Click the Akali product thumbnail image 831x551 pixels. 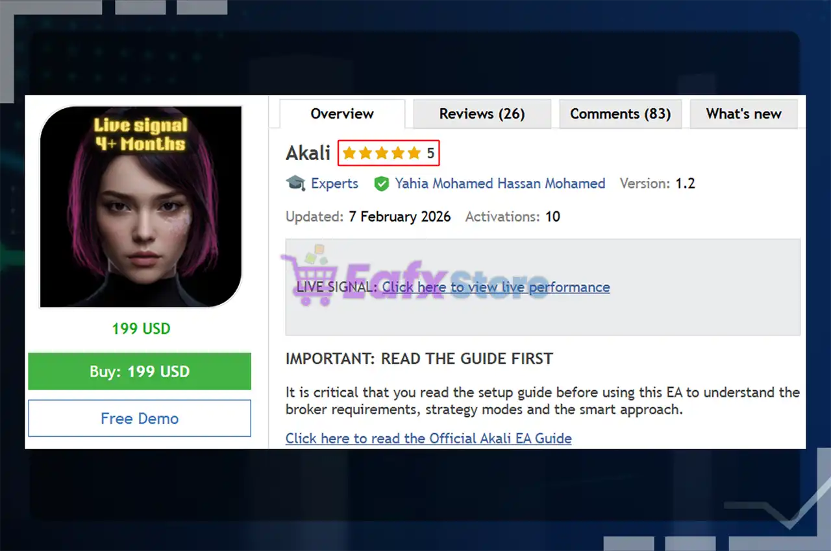141,207
